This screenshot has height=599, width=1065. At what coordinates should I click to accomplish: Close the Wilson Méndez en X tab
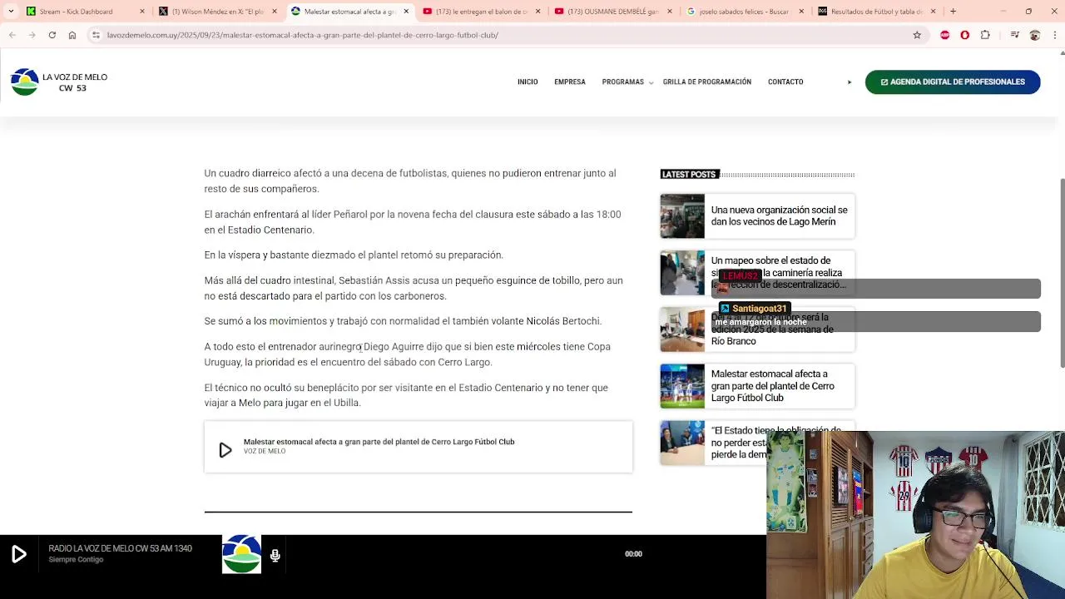pyautogui.click(x=275, y=12)
